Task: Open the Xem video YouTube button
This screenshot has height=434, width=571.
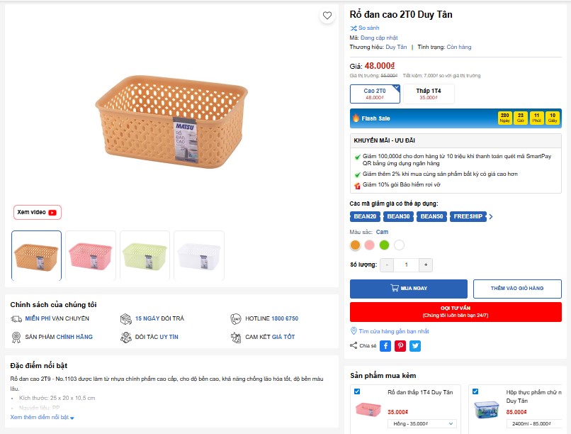Action: pyautogui.click(x=38, y=212)
